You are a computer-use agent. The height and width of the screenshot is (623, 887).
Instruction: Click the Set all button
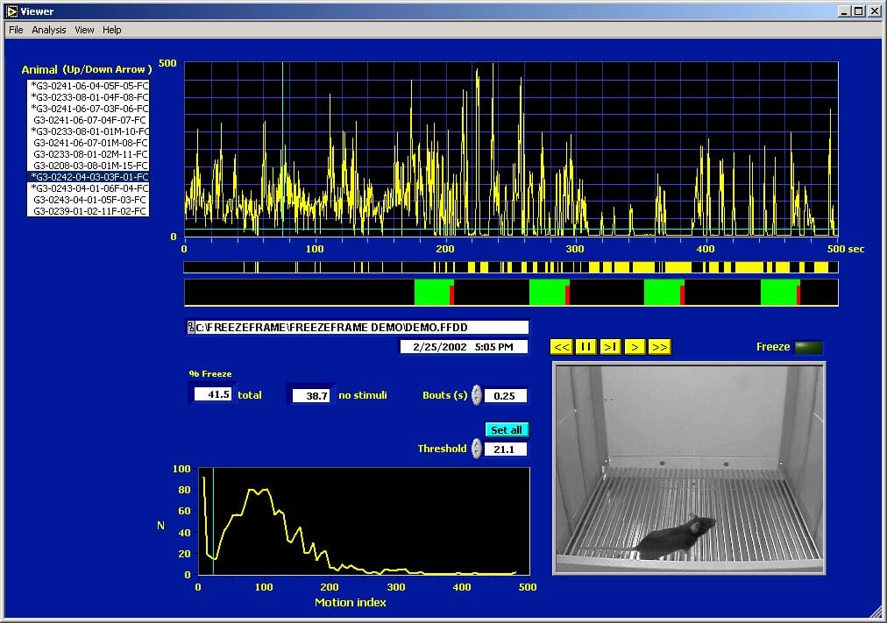507,430
